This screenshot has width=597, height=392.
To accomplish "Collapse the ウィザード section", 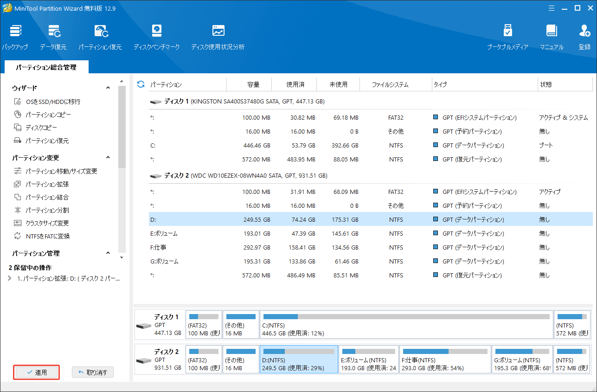I will coord(108,88).
